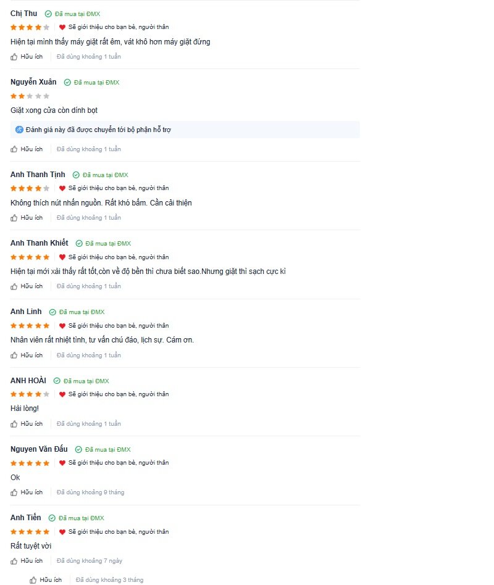The width and height of the screenshot is (494, 585).
Task: Click thumbs-up icon under Anh Linh's review
Action: point(14,355)
